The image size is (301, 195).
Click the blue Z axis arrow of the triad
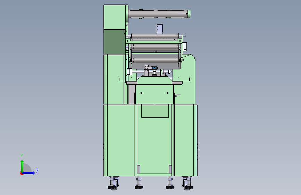click(29, 173)
